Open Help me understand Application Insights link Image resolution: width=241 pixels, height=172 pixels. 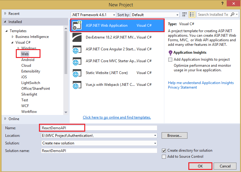201,83
